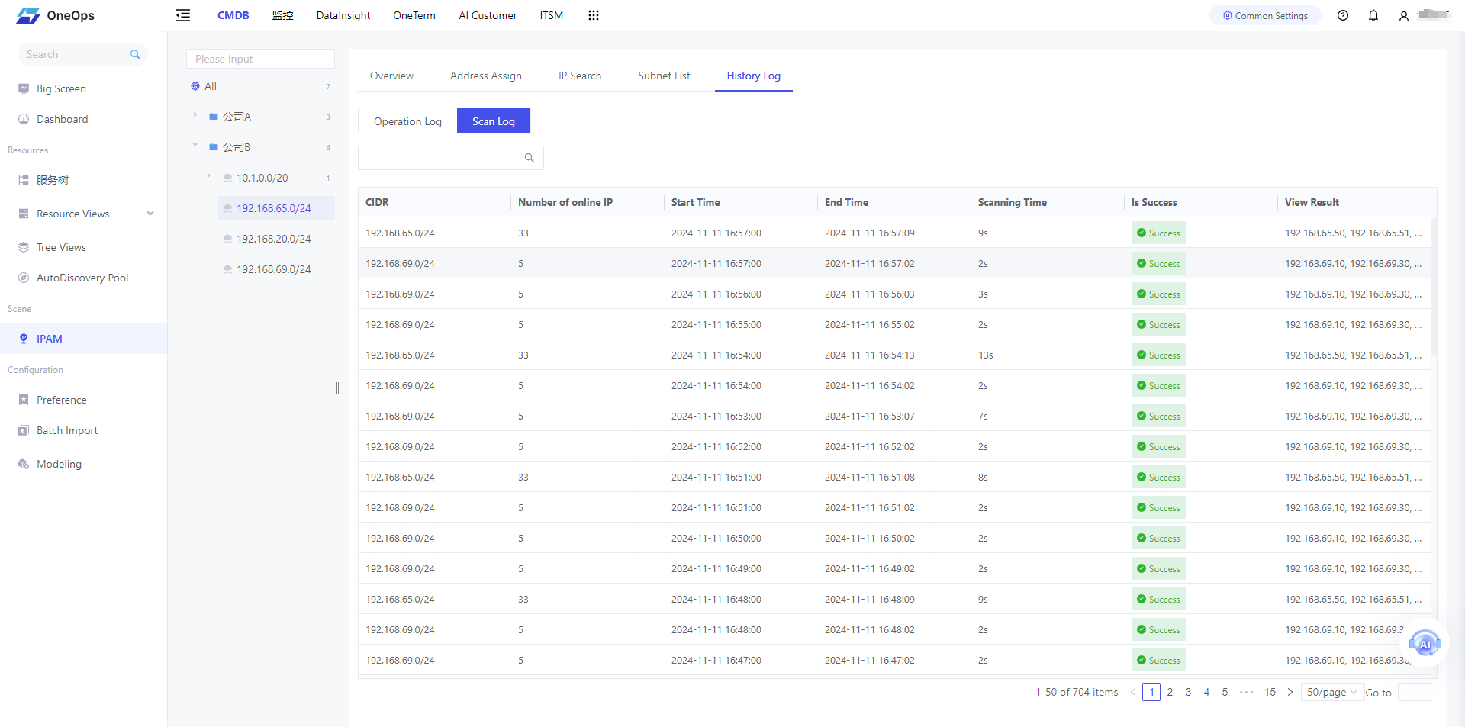Switch to the Address Assign tab
The height and width of the screenshot is (727, 1465).
point(486,76)
